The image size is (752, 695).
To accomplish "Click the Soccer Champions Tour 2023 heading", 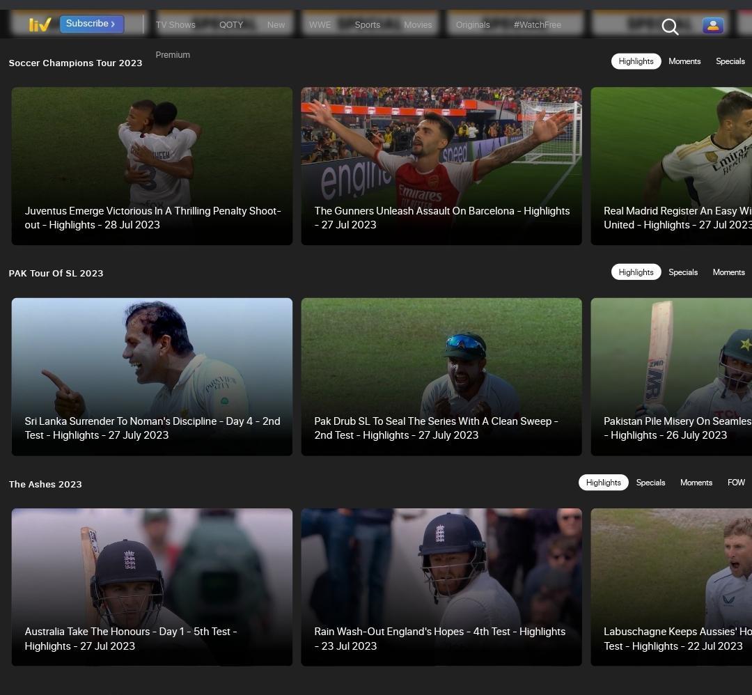I will pos(75,63).
